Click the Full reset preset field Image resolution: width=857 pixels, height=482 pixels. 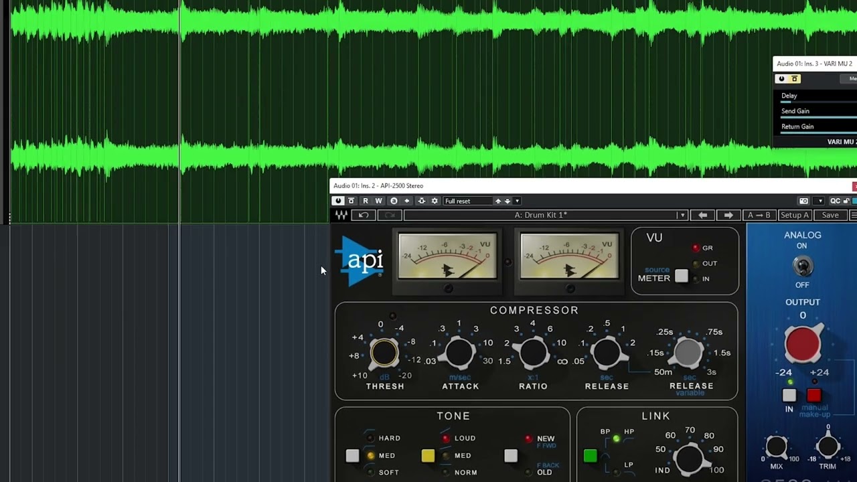[x=467, y=201]
